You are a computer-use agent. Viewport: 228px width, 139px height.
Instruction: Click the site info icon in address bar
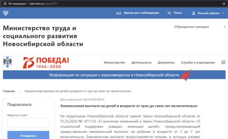[x=5, y=4]
